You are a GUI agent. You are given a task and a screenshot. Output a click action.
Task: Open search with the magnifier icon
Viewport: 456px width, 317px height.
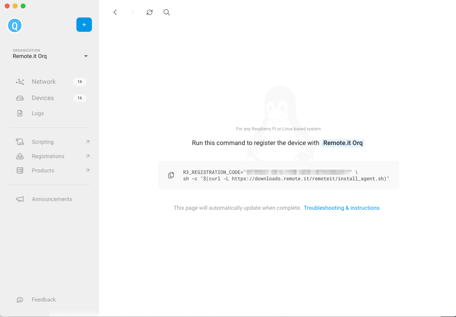pos(167,12)
